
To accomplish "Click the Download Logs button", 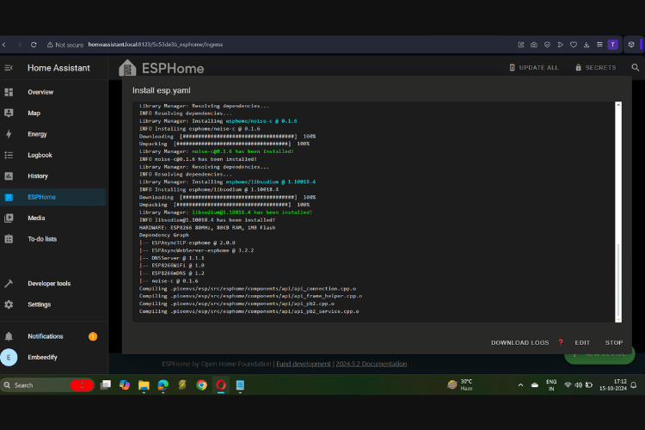I will (519, 342).
